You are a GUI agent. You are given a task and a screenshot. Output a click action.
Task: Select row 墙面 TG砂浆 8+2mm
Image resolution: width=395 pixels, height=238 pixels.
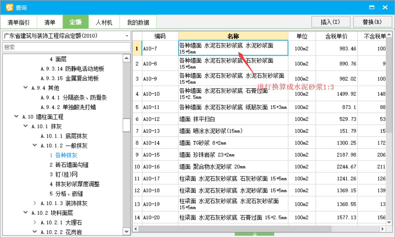[233, 143]
